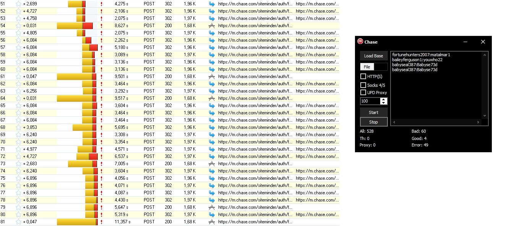Click the 'All: 528' counter
Screen dimensions: 509x226
tap(367, 132)
